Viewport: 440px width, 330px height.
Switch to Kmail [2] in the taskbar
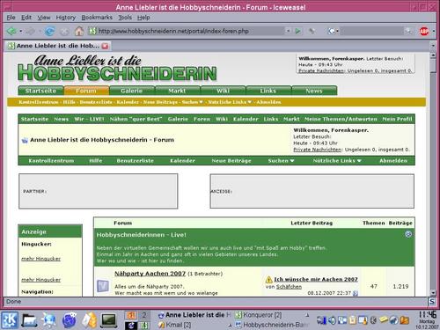[x=174, y=325]
